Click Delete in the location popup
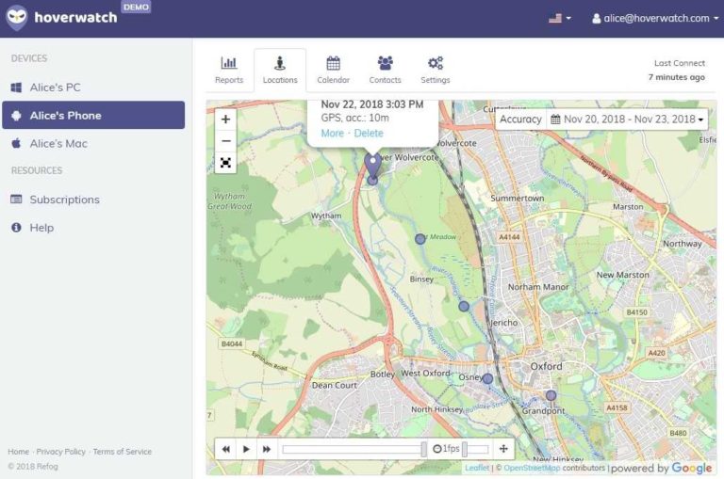Screen dimensions: 724x479 click(369, 134)
